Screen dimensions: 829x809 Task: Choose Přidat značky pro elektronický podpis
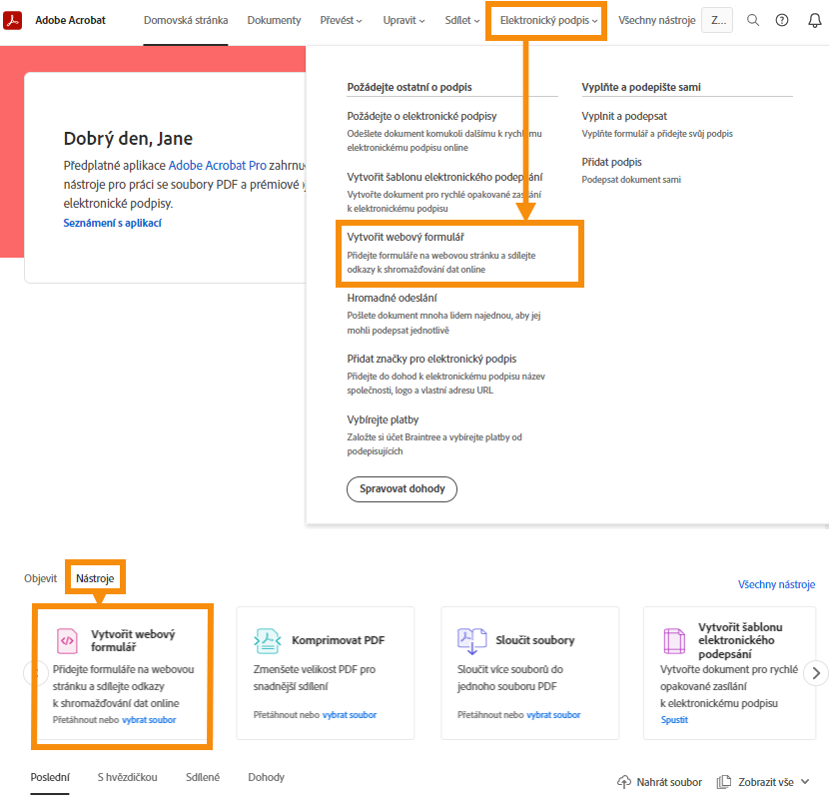coord(431,359)
